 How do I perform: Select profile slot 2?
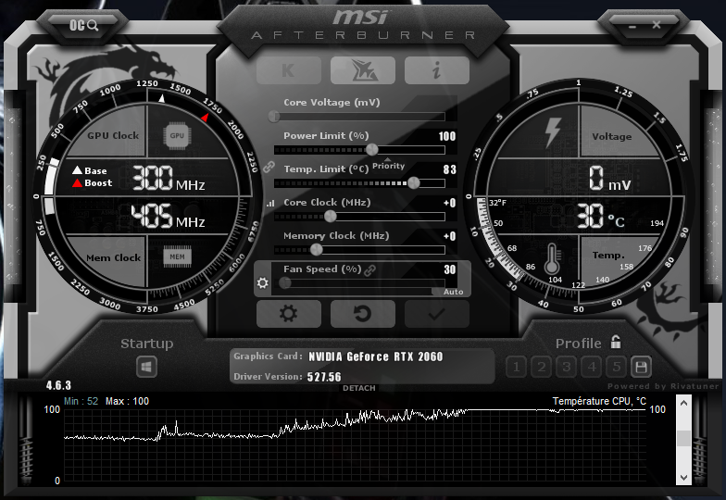pos(541,367)
